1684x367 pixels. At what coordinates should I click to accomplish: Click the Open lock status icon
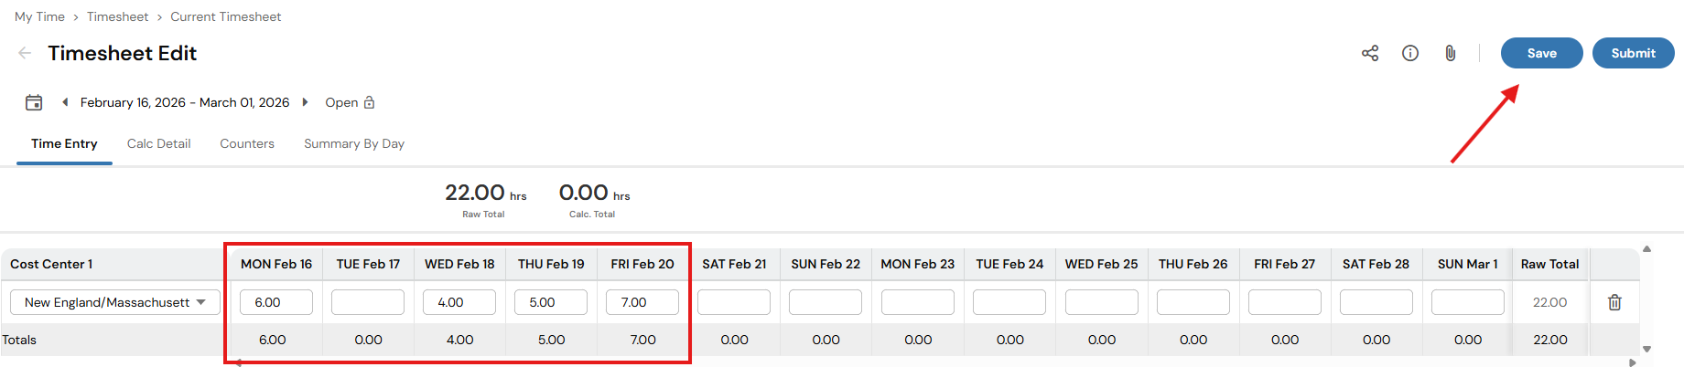tap(370, 102)
